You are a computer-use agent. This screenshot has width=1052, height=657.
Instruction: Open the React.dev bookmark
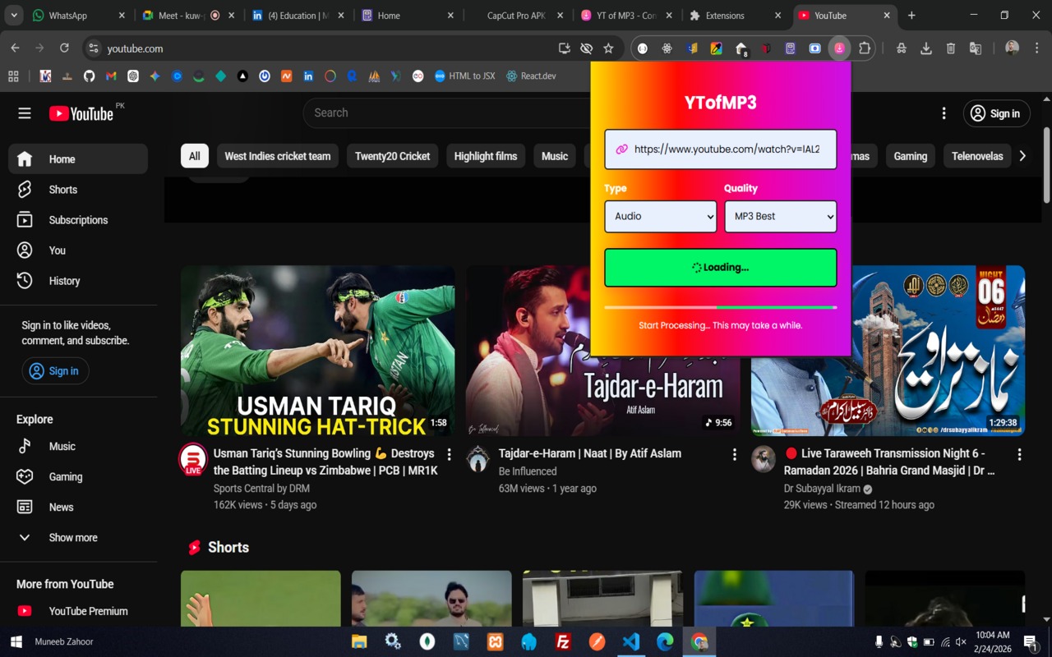[x=532, y=76]
